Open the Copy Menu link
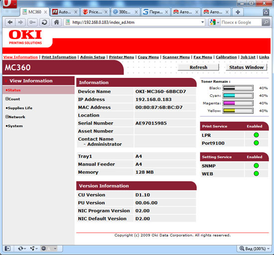Image resolution: width=274 pixels, height=255 pixels. [148, 57]
